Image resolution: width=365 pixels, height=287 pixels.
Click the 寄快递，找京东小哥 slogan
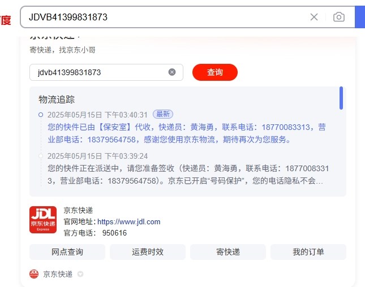point(62,50)
